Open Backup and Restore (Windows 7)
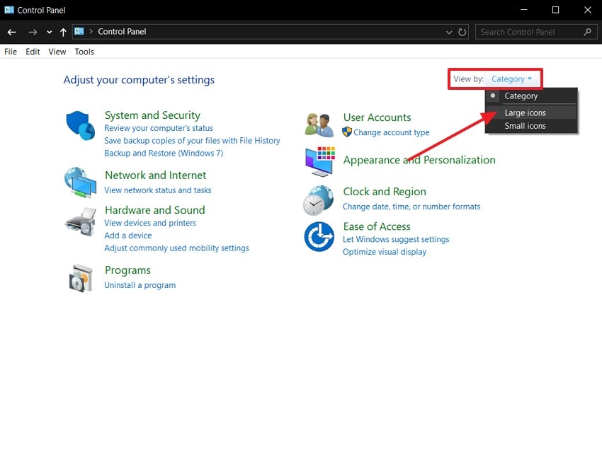Image resolution: width=602 pixels, height=457 pixels. [x=164, y=153]
